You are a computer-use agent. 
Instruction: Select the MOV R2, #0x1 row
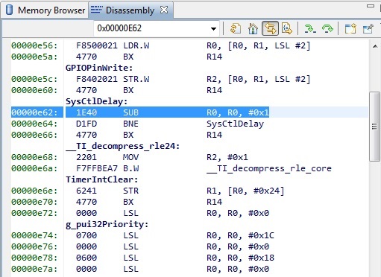point(189,157)
